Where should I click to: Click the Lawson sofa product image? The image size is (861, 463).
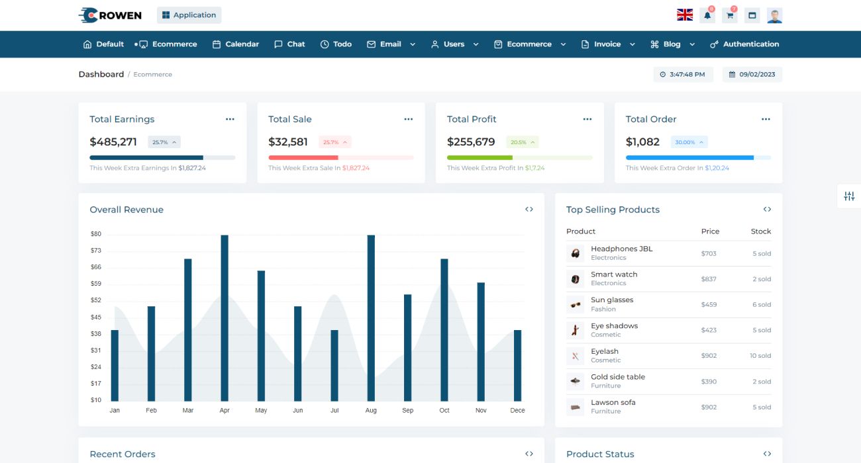575,407
